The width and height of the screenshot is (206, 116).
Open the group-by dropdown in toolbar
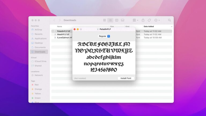point(135,20)
